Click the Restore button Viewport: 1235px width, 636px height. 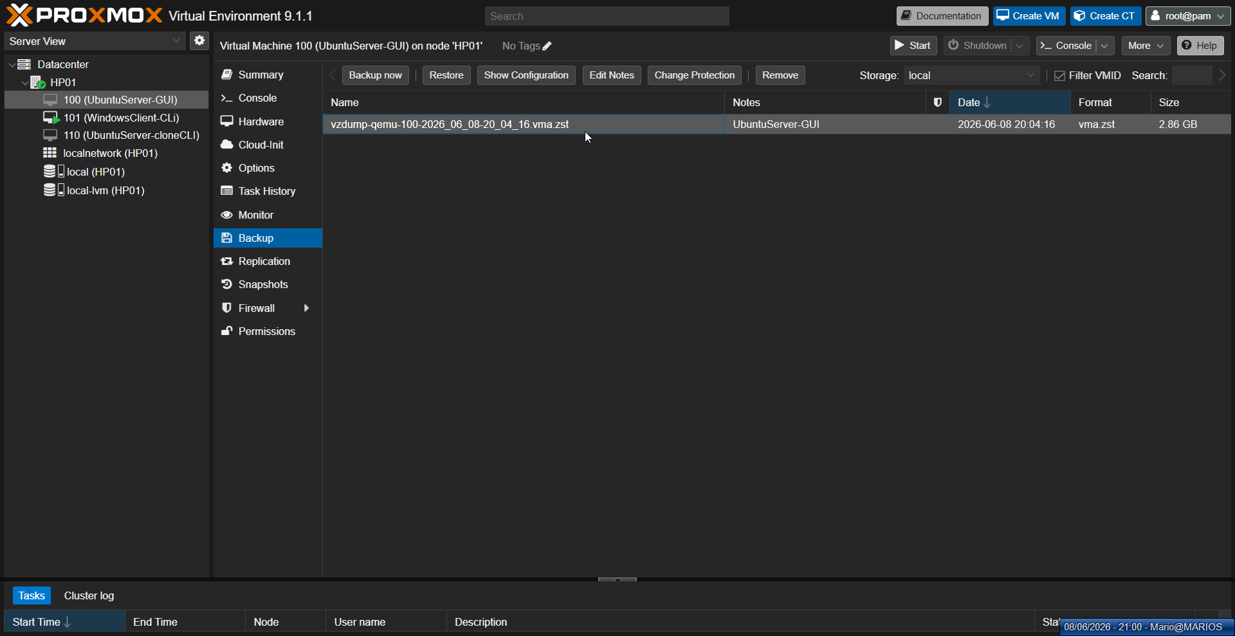coord(446,75)
